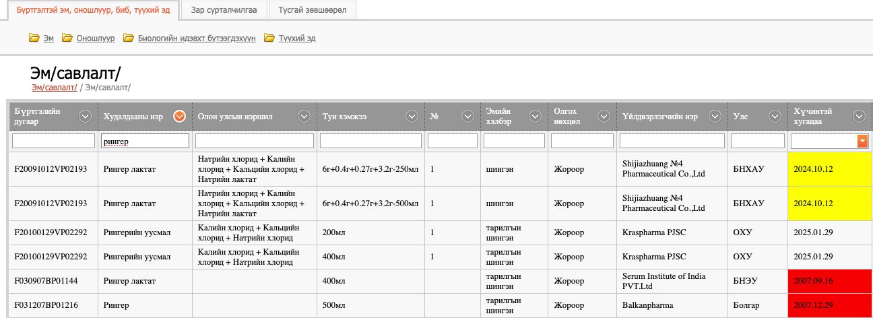Click the Үйлдвэрлэгчийн нэр filter input box
This screenshot has width=873, height=318.
[672, 141]
